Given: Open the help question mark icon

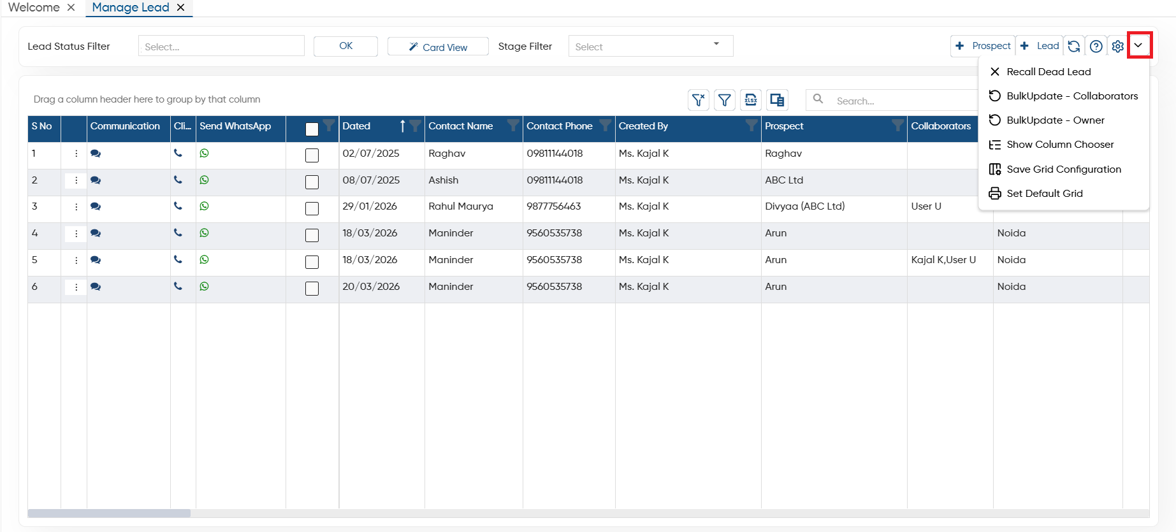Looking at the screenshot, I should click(1096, 46).
